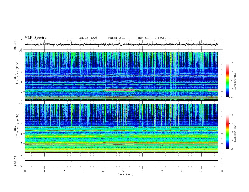Image resolution: width=249 pixels, height=192 pixels.
Task: Click the "ch.3(V)" axis label
Action: [x=15, y=161]
